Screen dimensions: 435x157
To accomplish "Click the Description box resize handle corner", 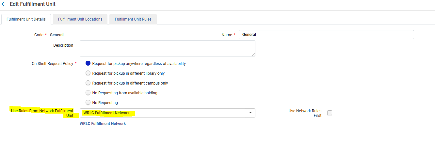I will pyautogui.click(x=253, y=55).
